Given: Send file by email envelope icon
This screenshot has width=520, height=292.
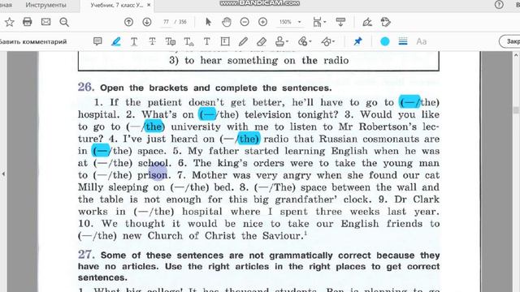Looking at the screenshot, I should tap(45, 22).
